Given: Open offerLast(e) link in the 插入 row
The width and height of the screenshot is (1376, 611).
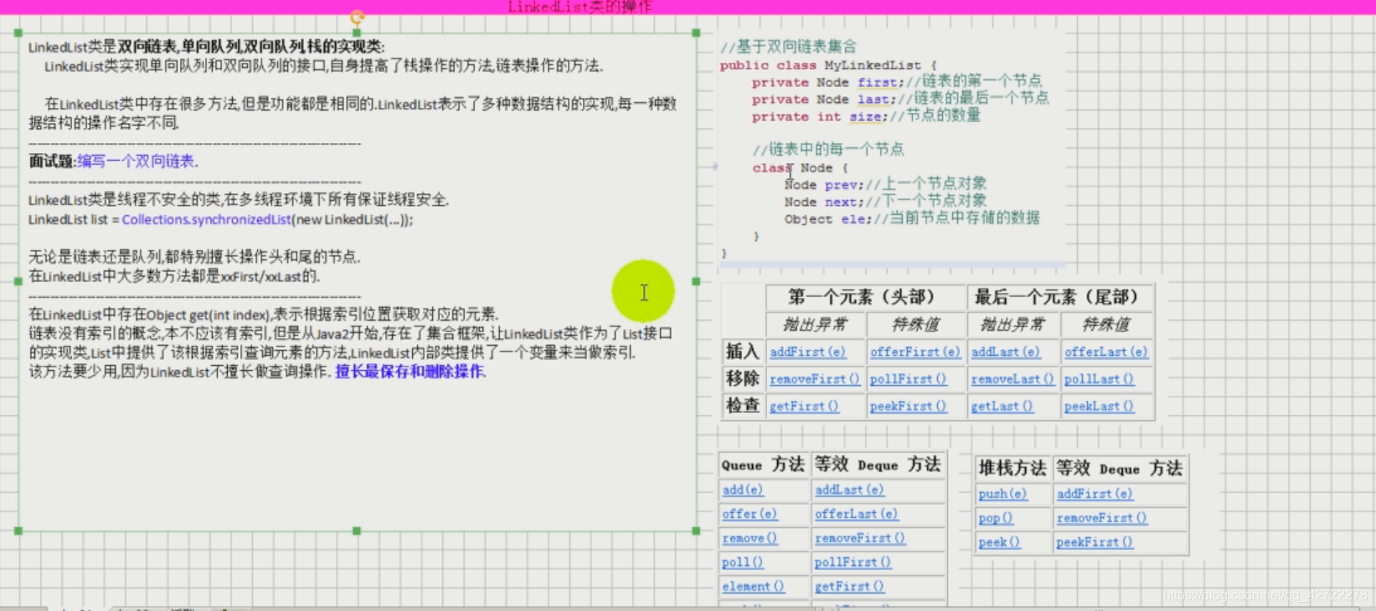Looking at the screenshot, I should 1105,352.
